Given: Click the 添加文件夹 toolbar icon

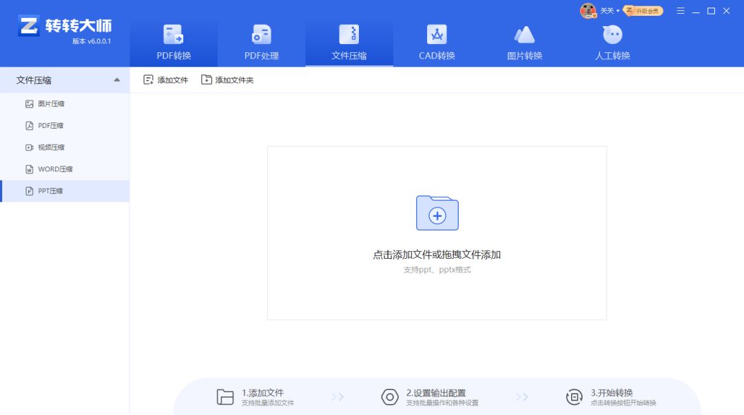Looking at the screenshot, I should [x=205, y=79].
